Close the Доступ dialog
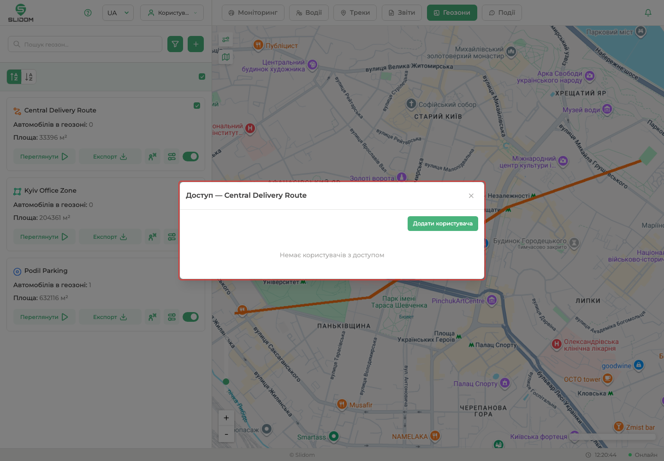Image resolution: width=664 pixels, height=461 pixels. click(471, 196)
